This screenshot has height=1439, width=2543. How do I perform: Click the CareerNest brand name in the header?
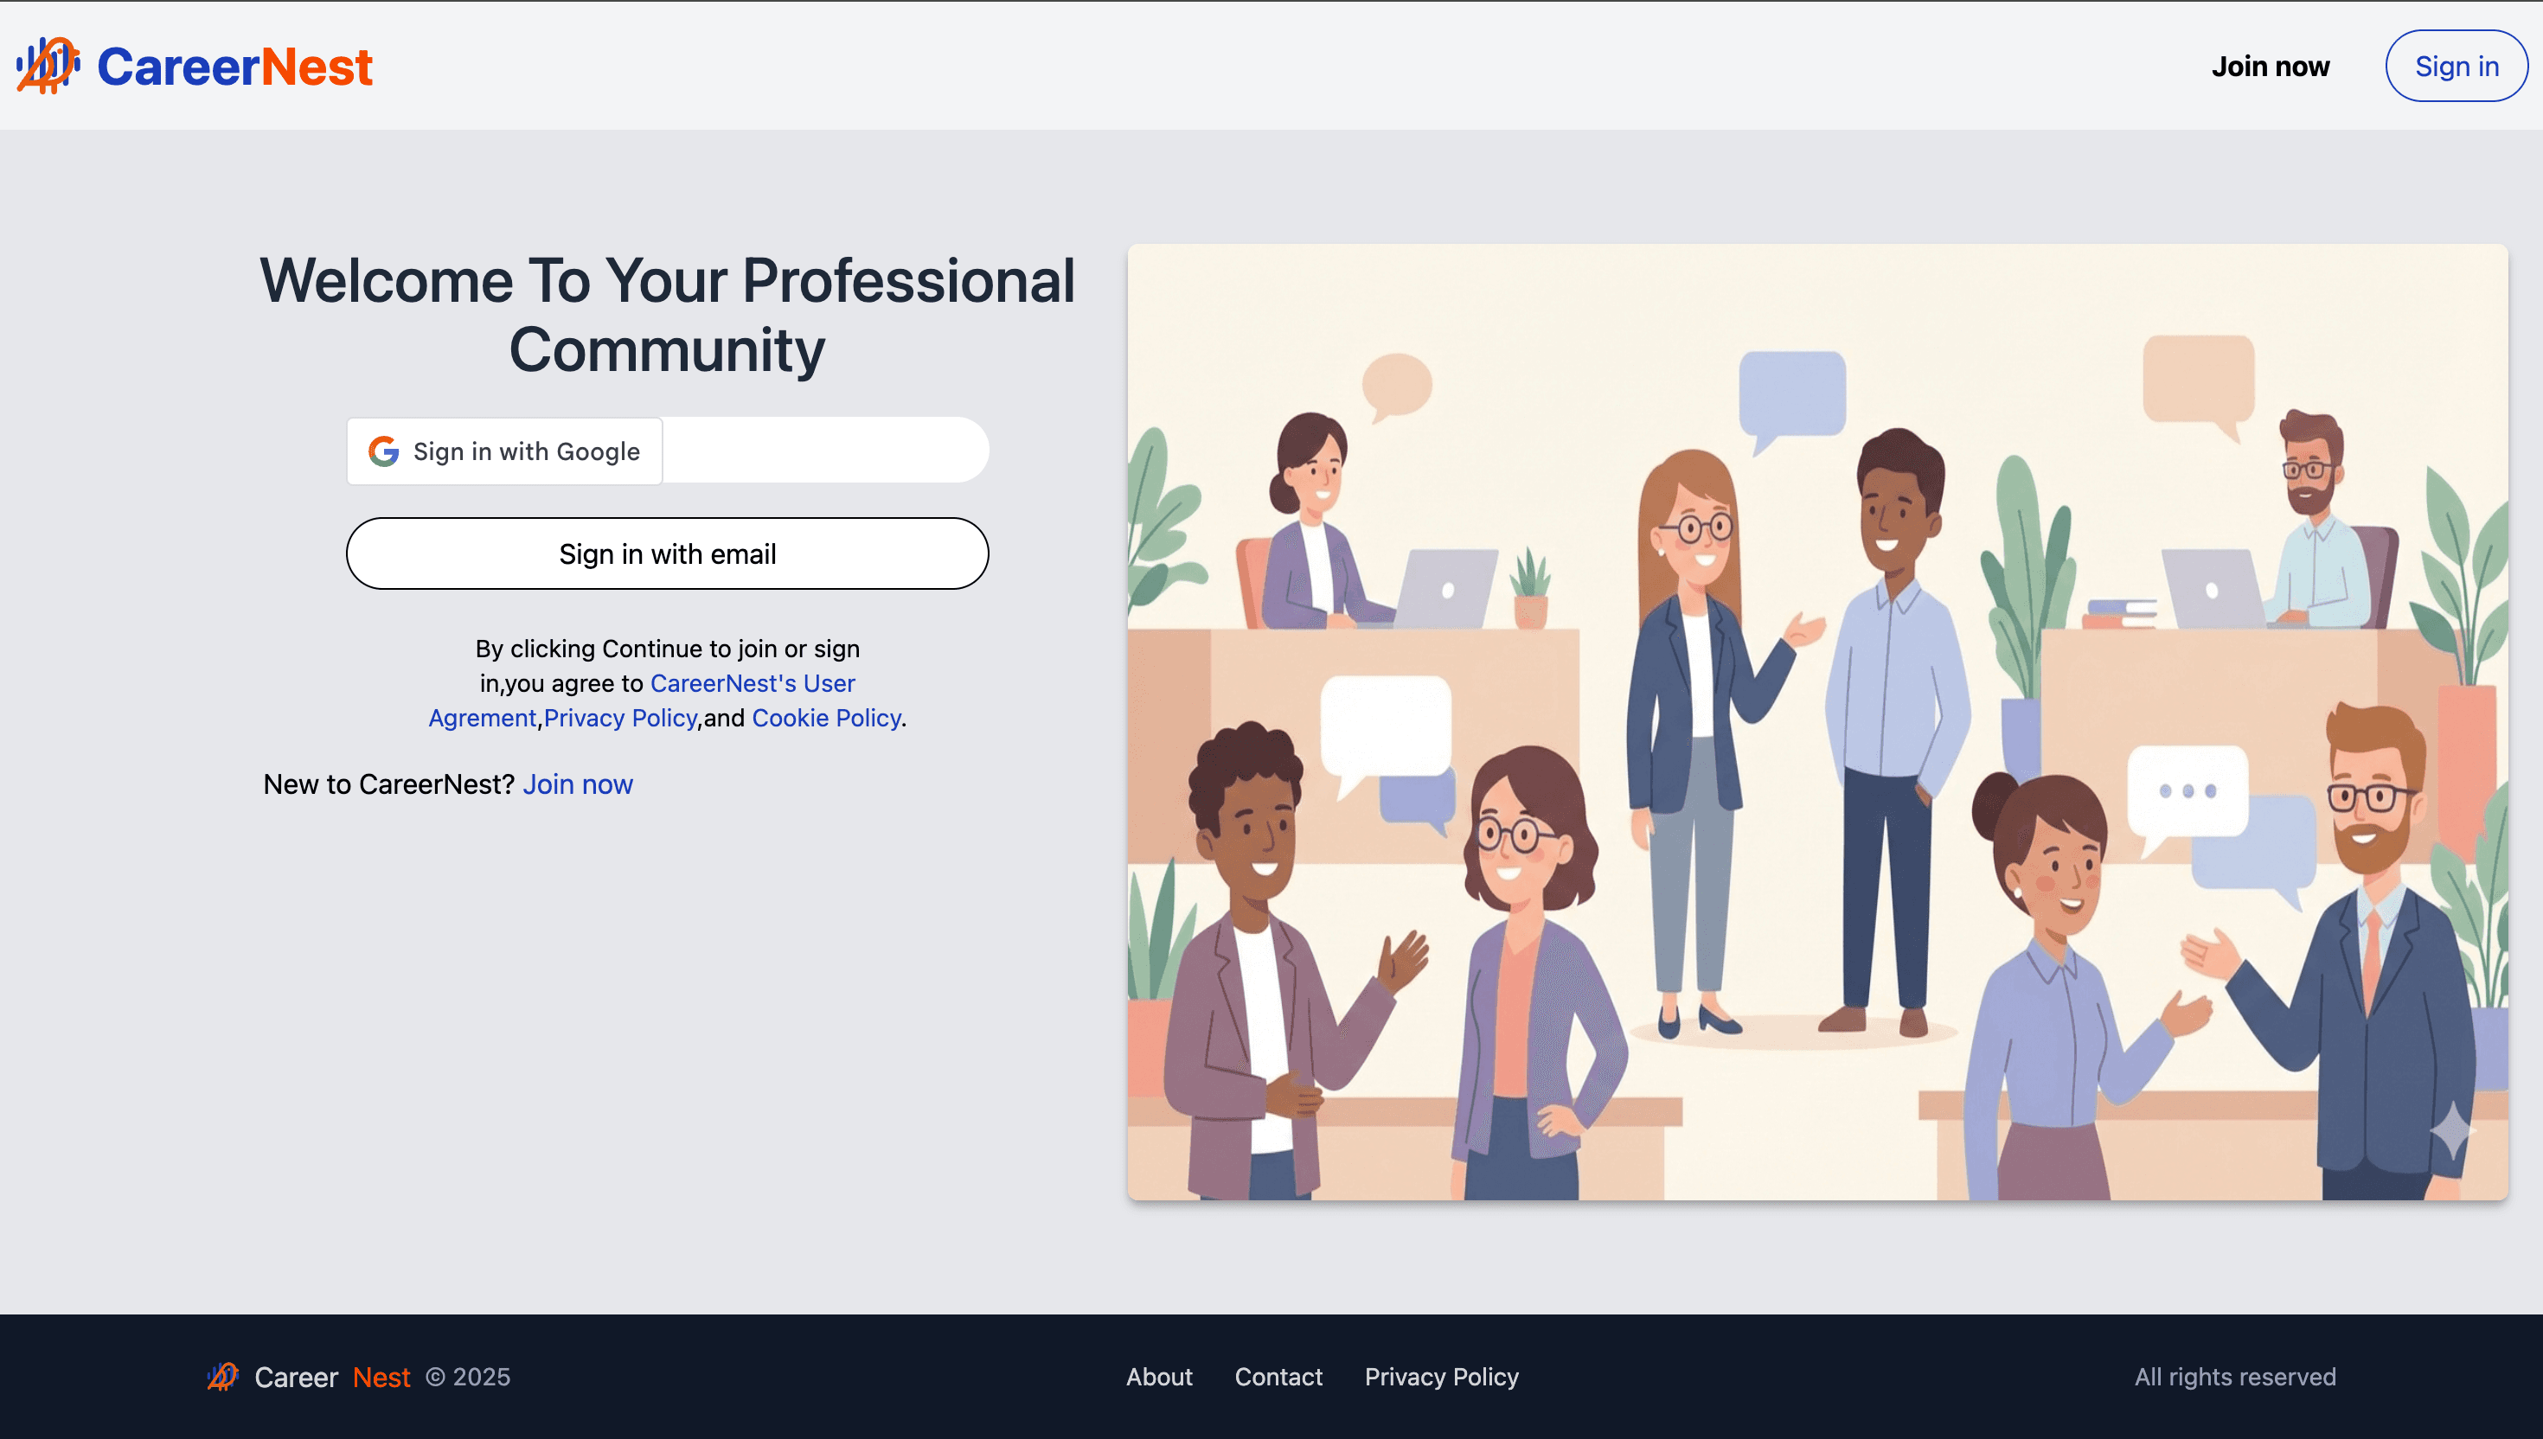234,67
